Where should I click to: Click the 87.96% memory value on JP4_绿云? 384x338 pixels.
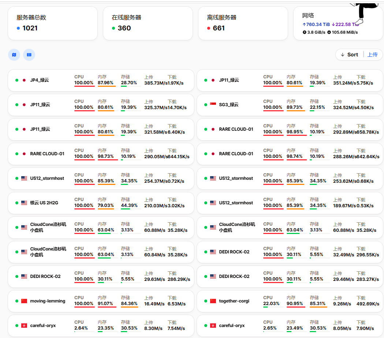coord(105,83)
